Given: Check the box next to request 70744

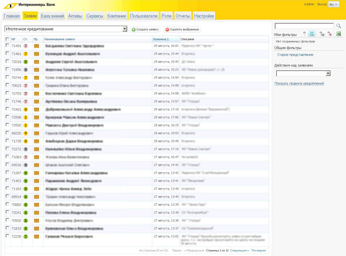Looking at the screenshot, I should click(7, 78).
